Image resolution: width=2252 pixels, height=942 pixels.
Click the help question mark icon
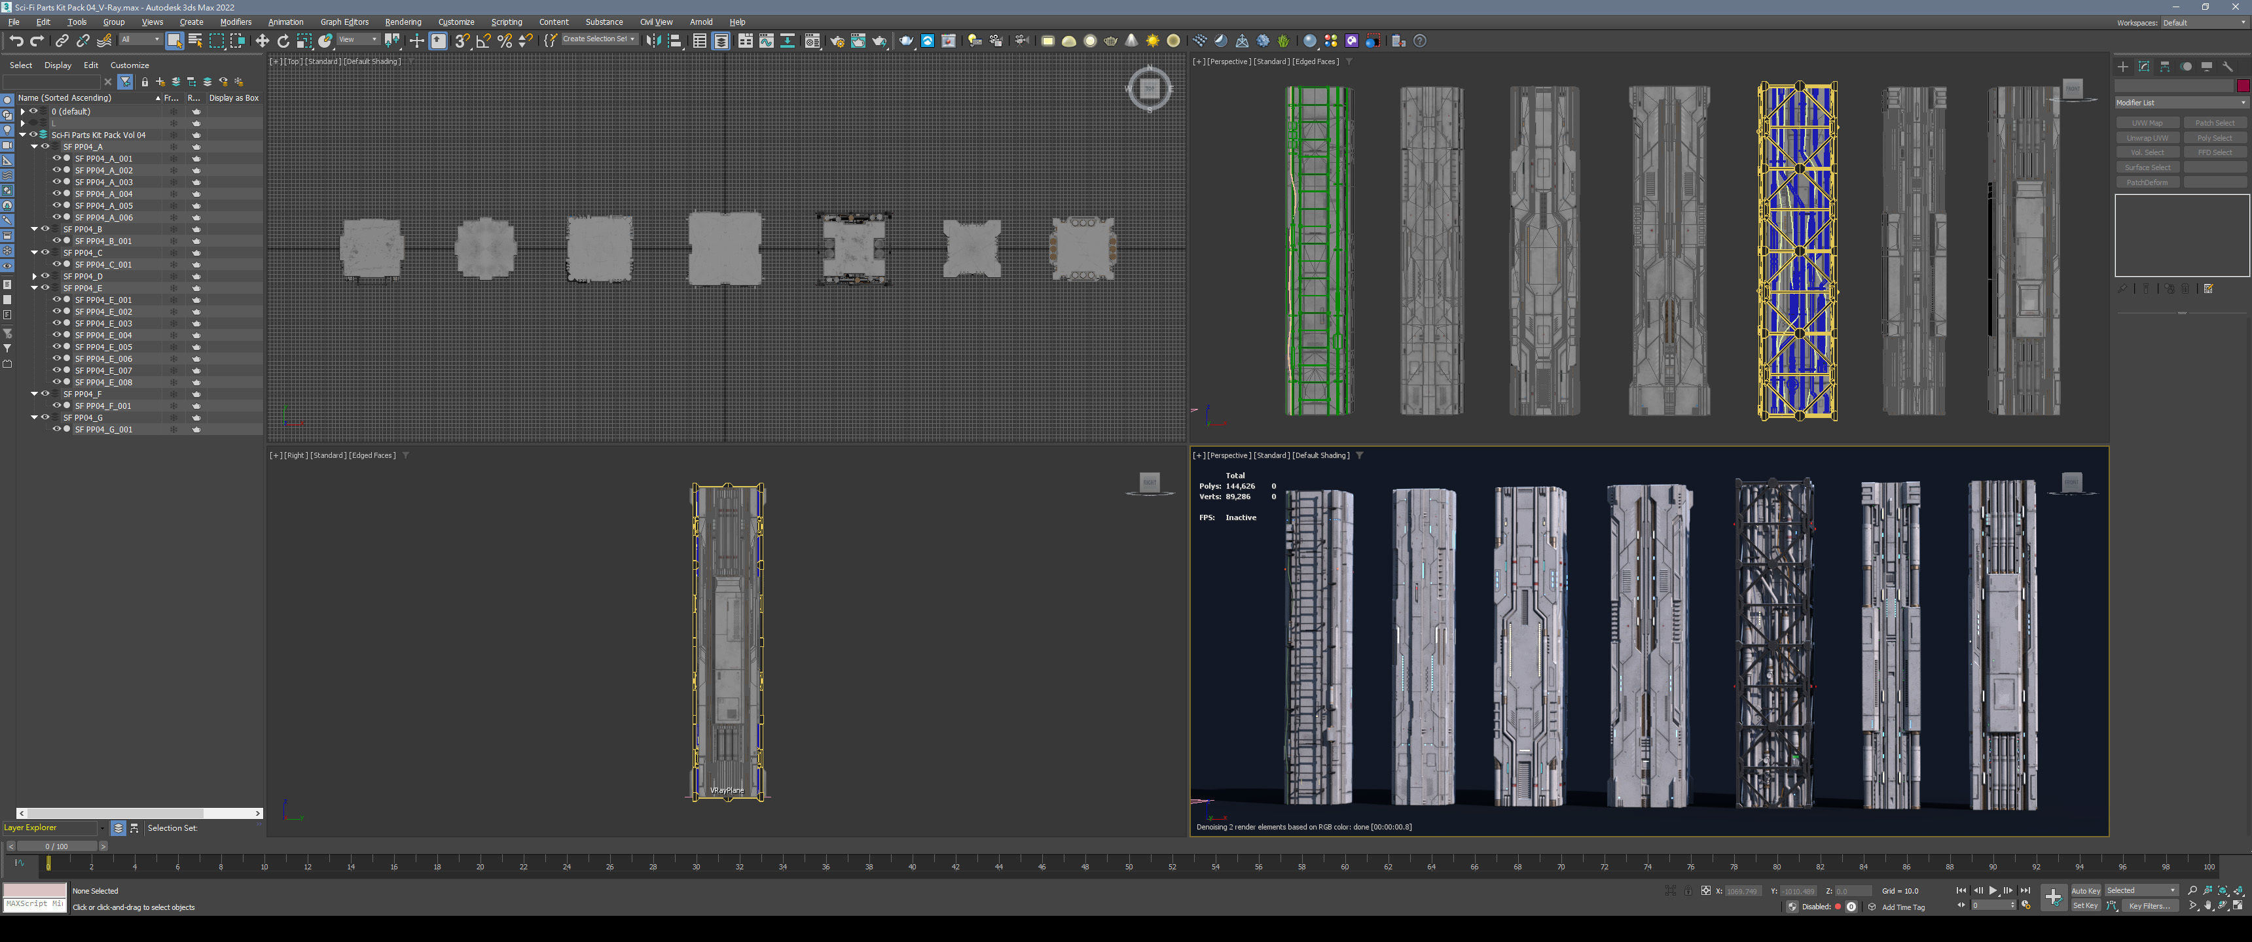coord(1420,41)
